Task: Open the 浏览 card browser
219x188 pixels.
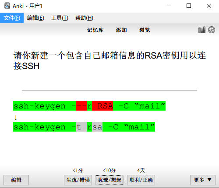Action: point(145,30)
